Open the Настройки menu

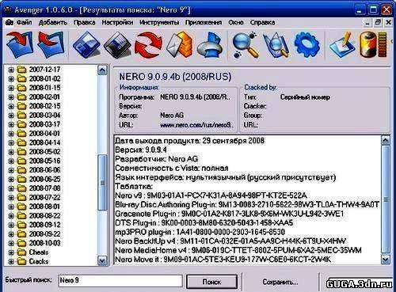117,22
